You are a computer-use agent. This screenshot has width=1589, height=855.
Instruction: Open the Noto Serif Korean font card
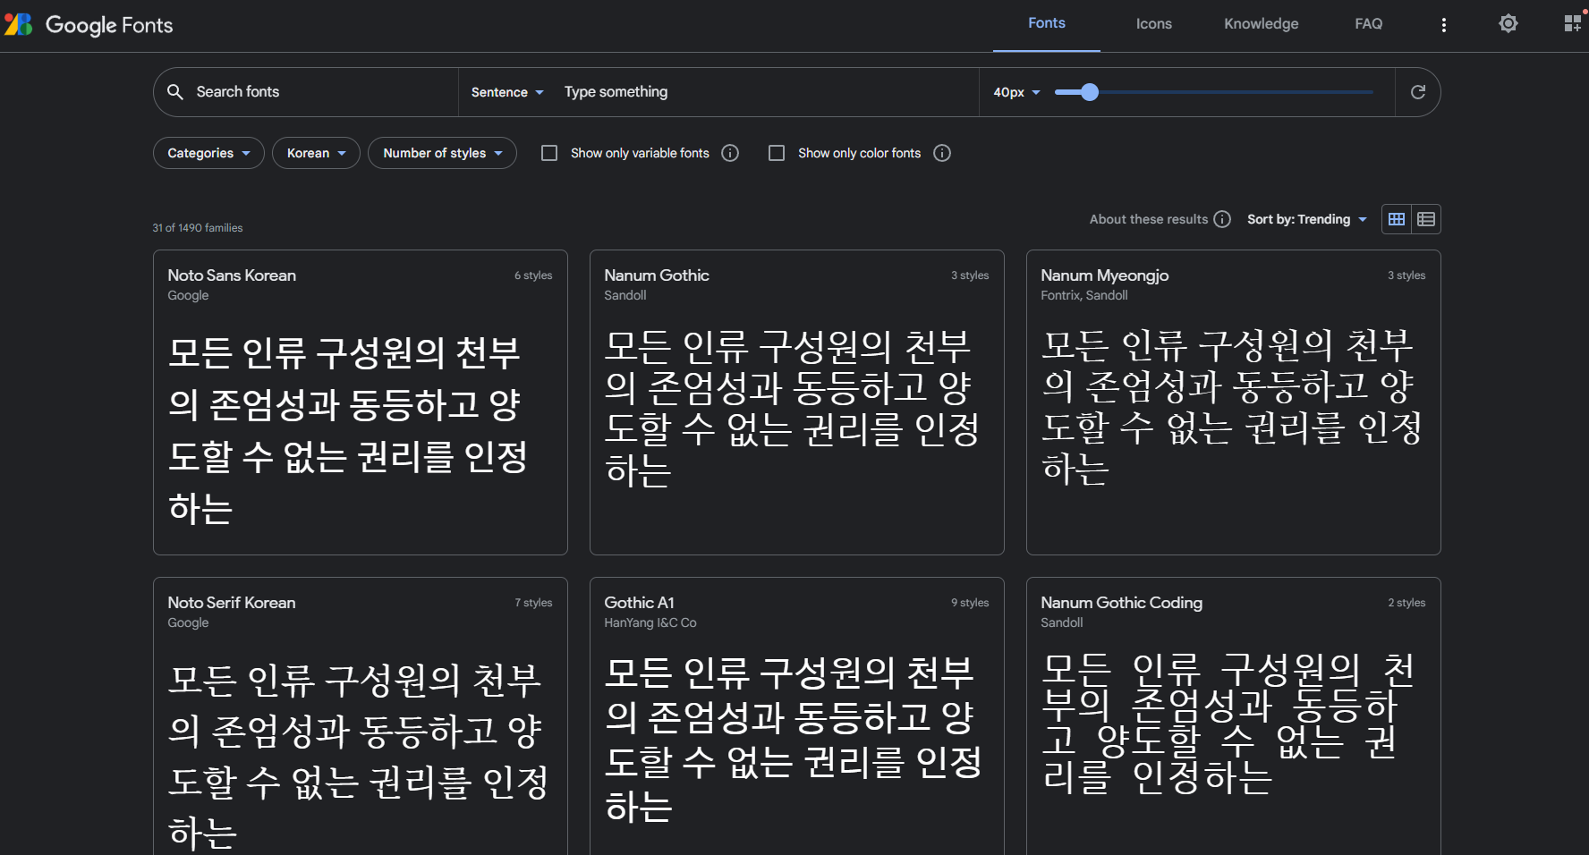click(361, 716)
